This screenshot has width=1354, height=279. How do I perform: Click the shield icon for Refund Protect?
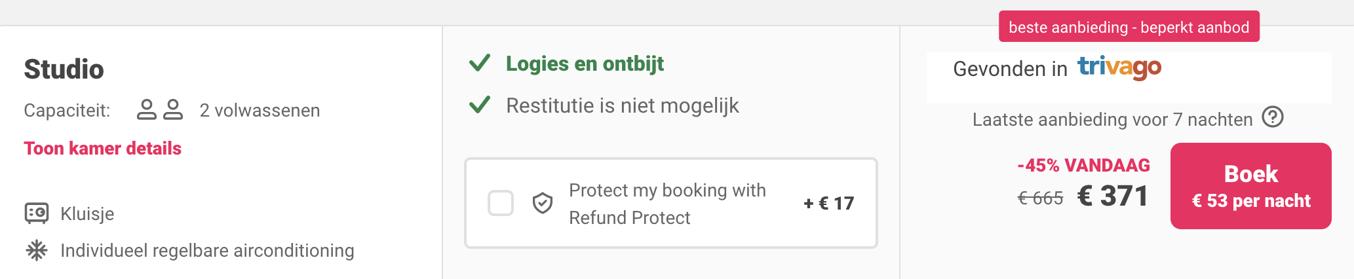(543, 204)
